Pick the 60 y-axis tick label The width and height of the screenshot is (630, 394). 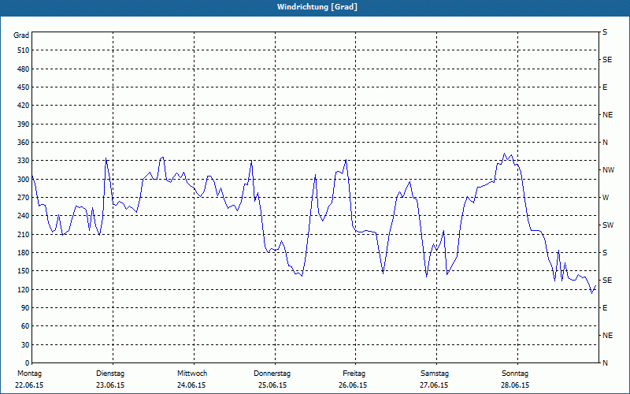coord(25,326)
